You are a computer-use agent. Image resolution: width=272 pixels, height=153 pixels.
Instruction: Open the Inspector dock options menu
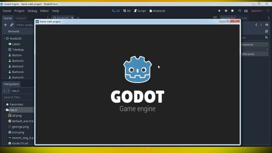(x=269, y=18)
